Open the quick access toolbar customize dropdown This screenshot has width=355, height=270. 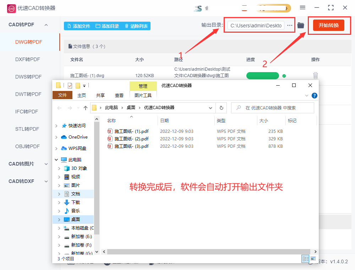point(84,86)
